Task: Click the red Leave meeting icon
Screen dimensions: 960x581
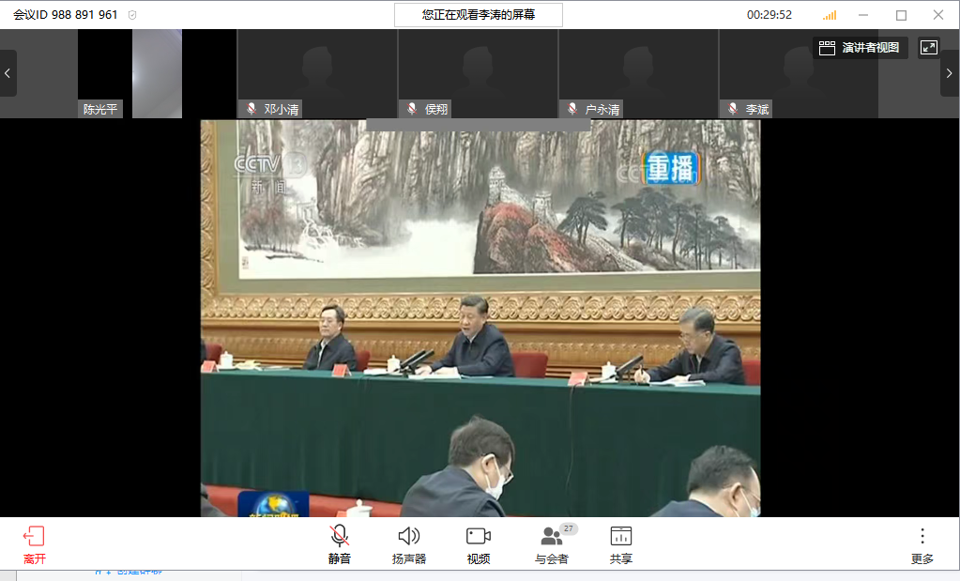Action: [34, 537]
